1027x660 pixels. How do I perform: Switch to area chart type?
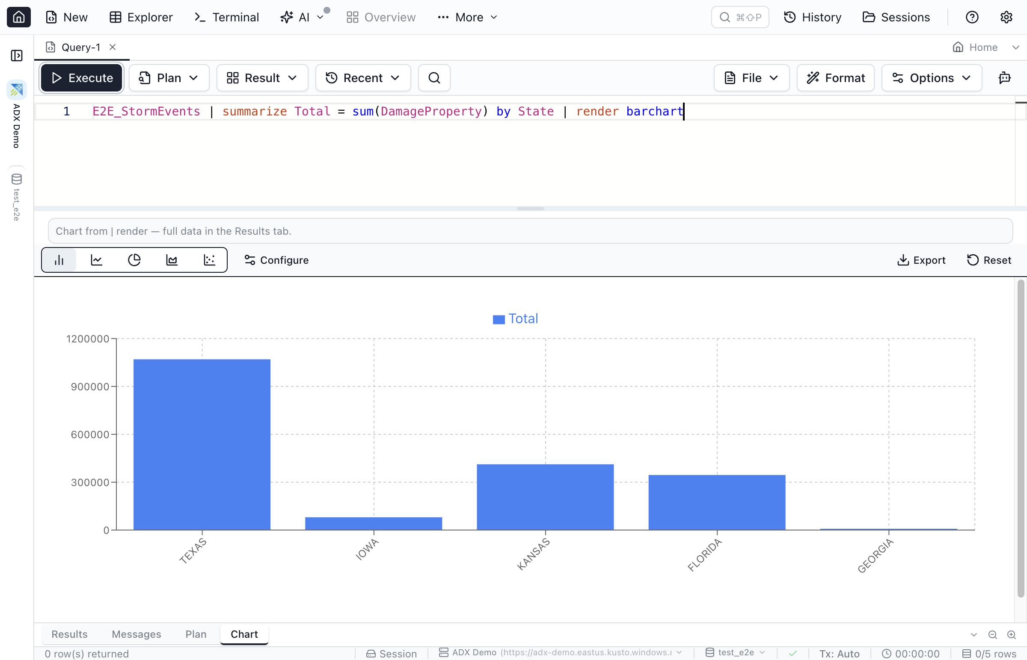coord(172,260)
